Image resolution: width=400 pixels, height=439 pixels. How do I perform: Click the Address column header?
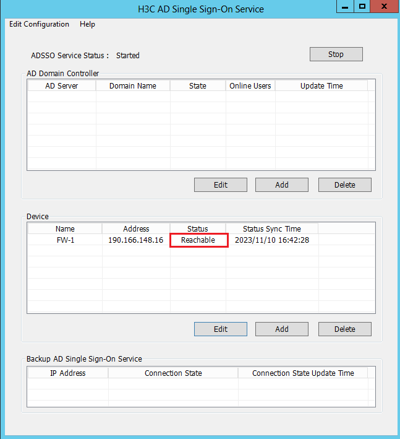(x=136, y=228)
